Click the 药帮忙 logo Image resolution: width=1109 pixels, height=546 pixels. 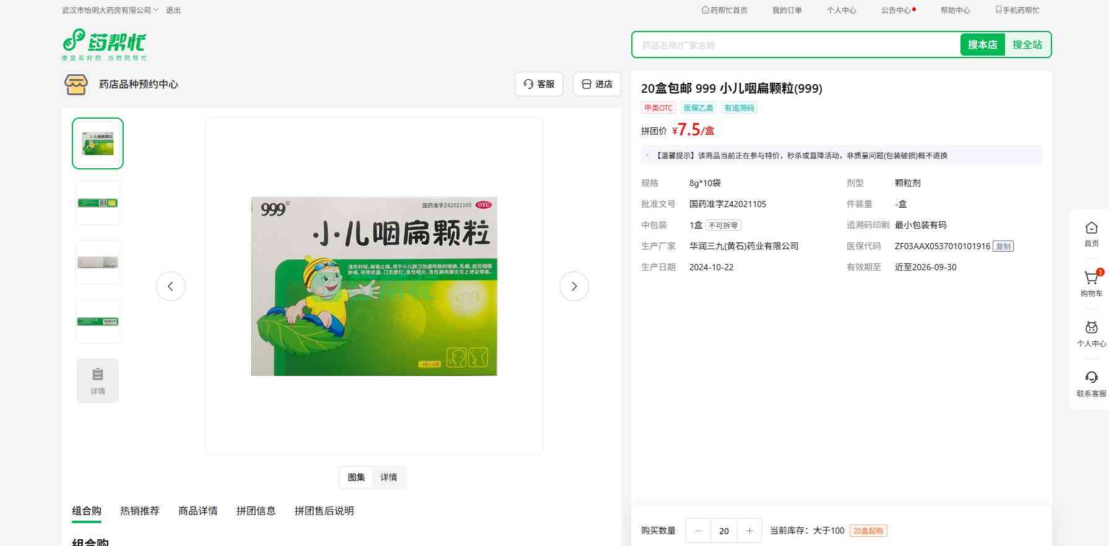tap(104, 45)
